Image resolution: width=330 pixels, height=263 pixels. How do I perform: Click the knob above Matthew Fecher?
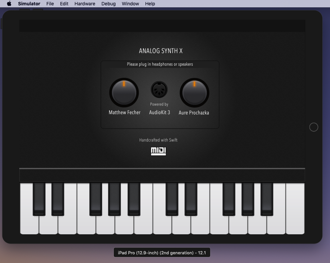click(124, 93)
